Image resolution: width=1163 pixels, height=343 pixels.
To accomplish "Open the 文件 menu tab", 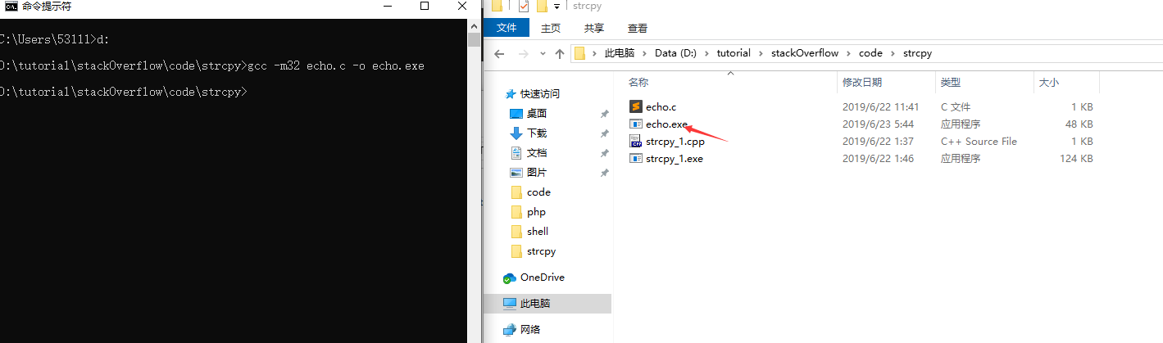I will [x=507, y=28].
